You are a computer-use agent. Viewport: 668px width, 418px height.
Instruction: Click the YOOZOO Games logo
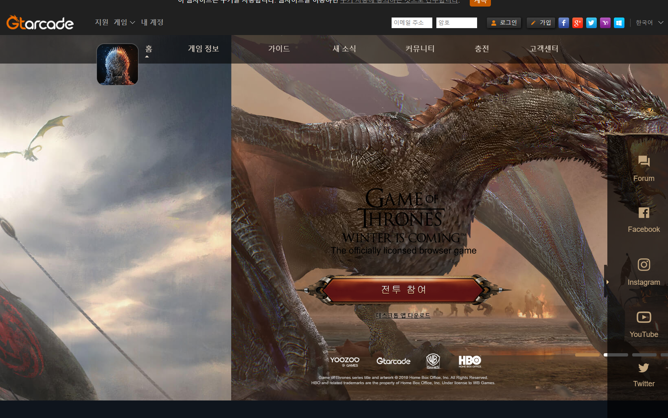(x=345, y=361)
